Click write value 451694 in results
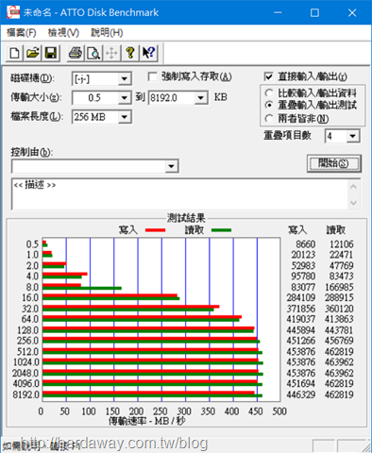Image resolution: width=372 pixels, height=453 pixels. (301, 383)
